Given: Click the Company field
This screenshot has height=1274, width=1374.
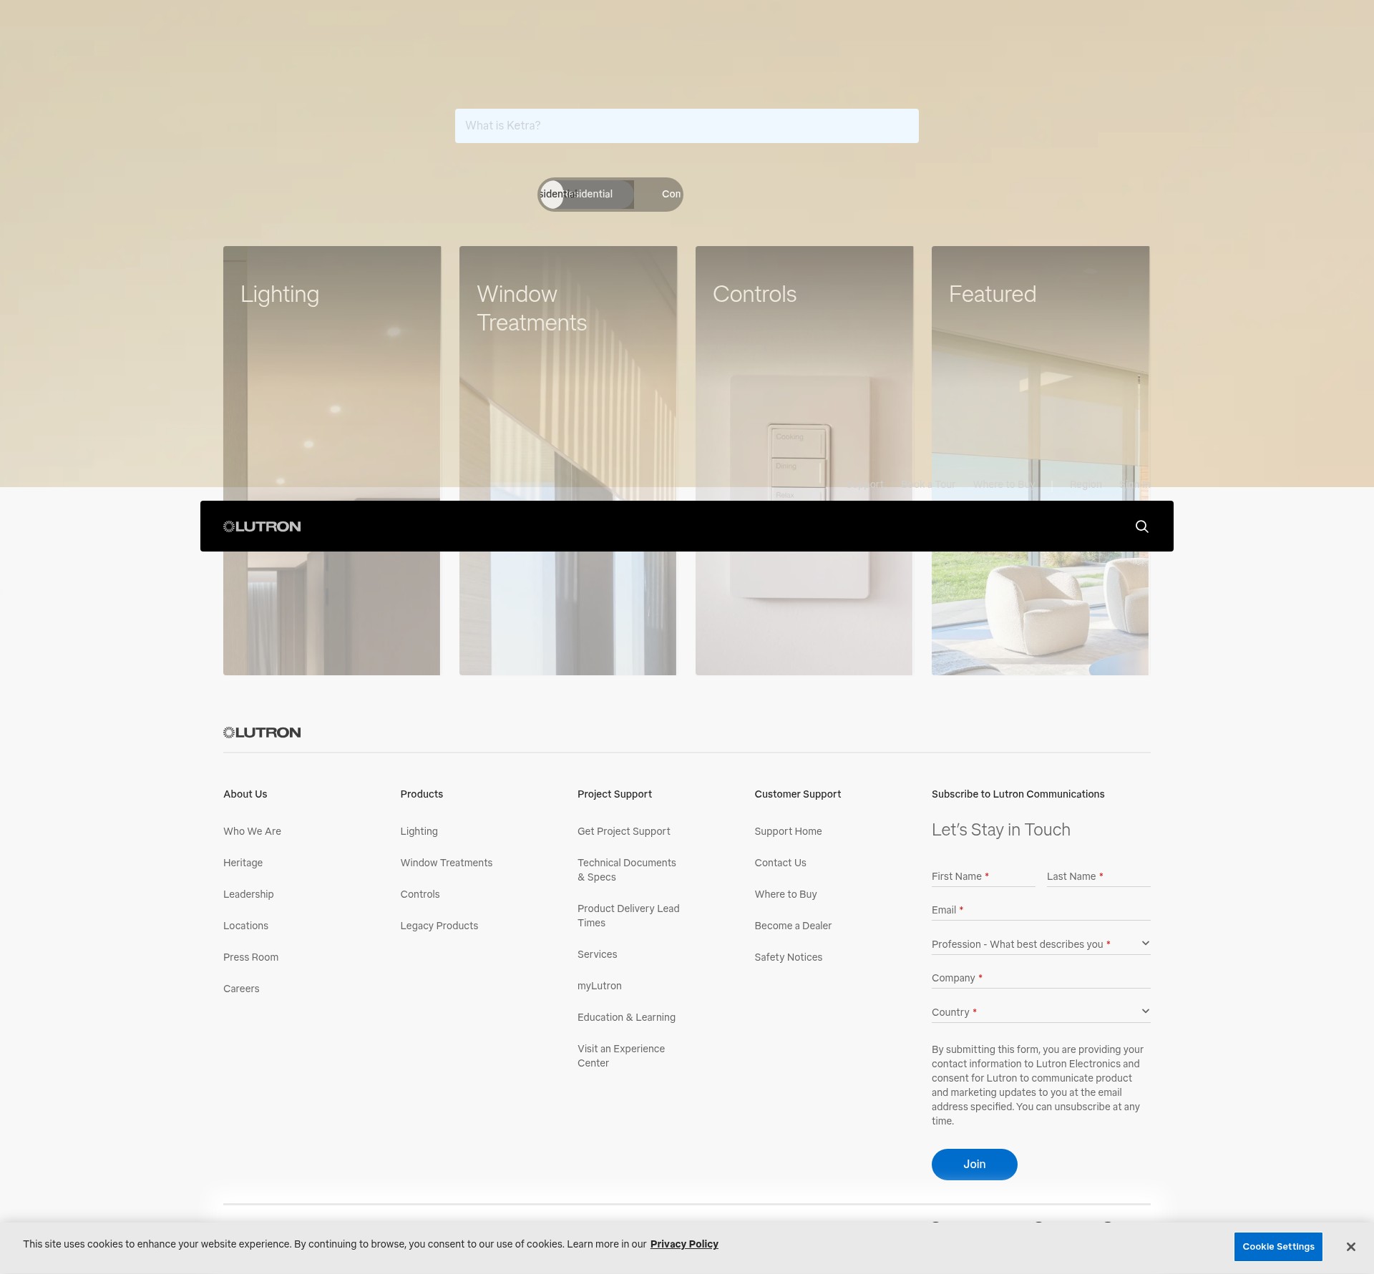Looking at the screenshot, I should point(1041,978).
